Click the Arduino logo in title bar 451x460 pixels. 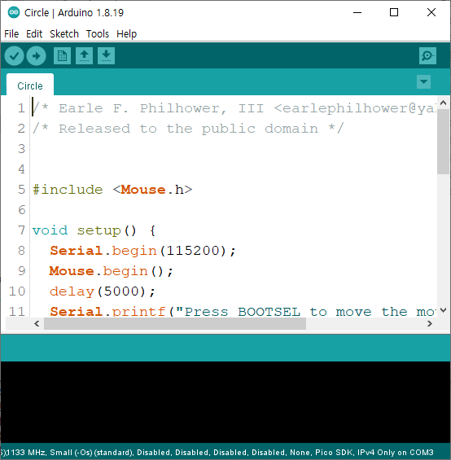(14, 12)
